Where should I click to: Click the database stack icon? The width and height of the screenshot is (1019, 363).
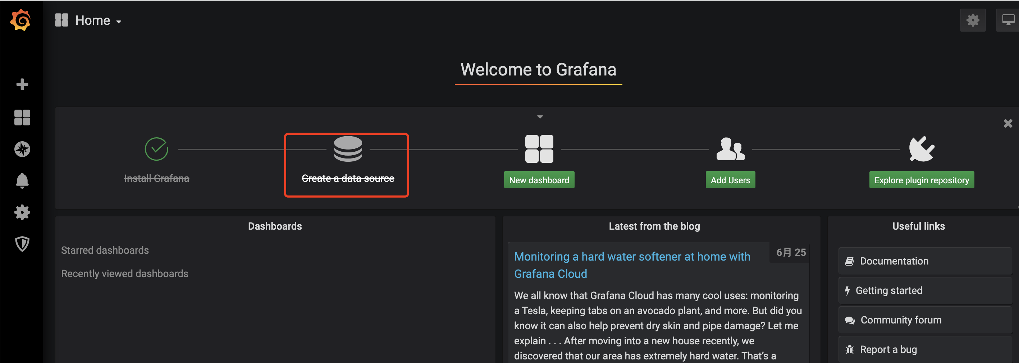point(348,149)
